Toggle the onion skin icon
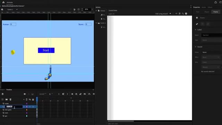 click(72, 94)
